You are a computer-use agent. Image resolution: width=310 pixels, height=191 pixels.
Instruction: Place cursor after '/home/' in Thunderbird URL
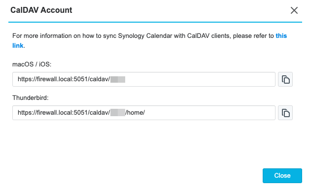pos(145,113)
